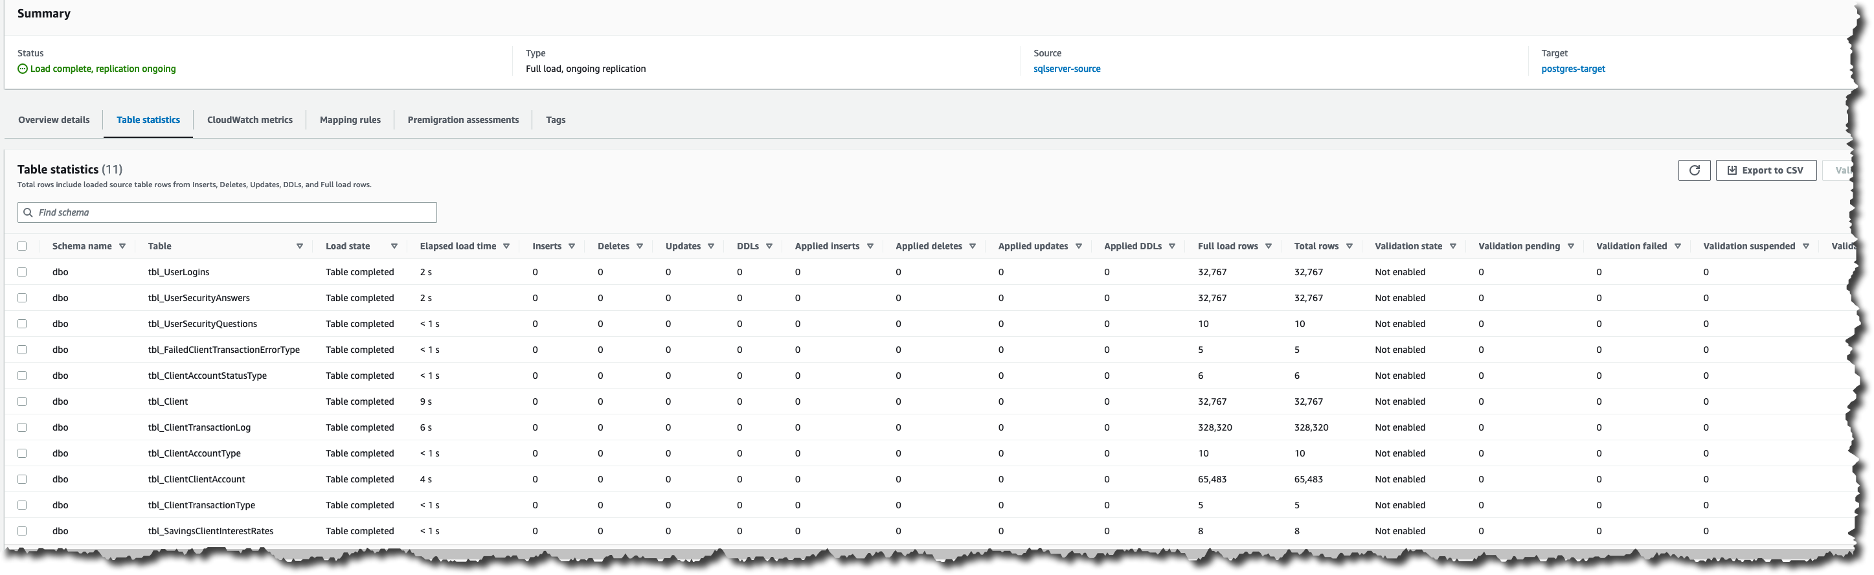The image size is (1874, 575).
Task: Click the Total rows sort arrow
Action: point(1349,246)
